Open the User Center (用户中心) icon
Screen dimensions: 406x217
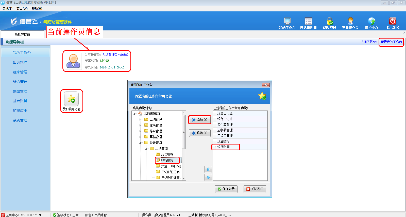click(x=371, y=21)
